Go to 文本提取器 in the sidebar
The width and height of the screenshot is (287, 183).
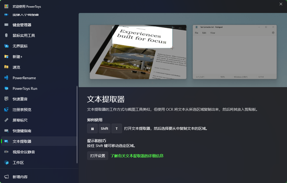39,141
